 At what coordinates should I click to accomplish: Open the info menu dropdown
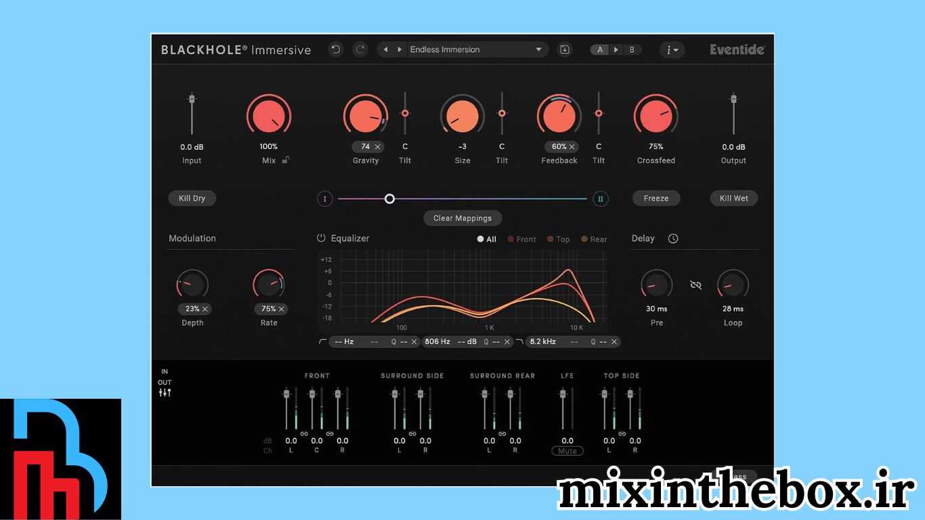pos(672,49)
